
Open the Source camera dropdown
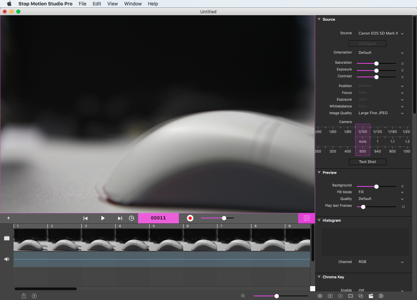pos(381,33)
